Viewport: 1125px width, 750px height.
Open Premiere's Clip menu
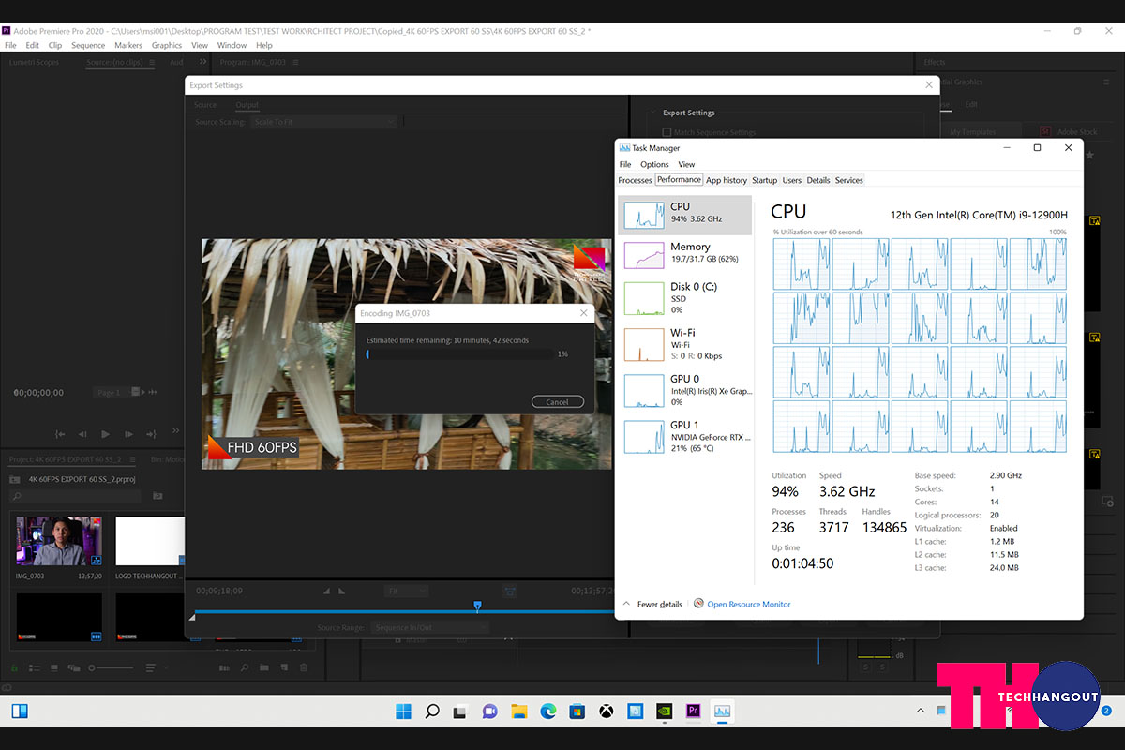pyautogui.click(x=55, y=45)
